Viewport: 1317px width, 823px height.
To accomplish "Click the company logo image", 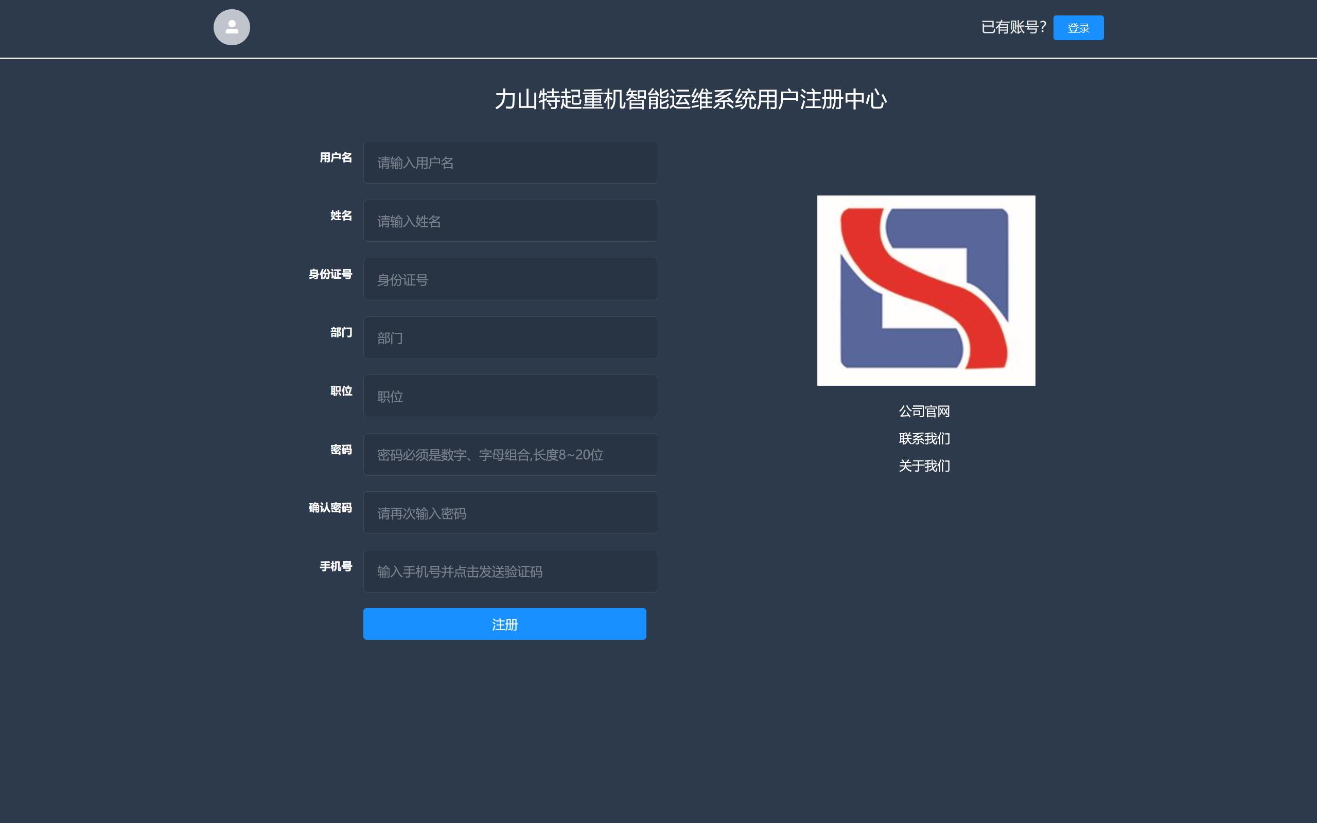I will point(925,290).
